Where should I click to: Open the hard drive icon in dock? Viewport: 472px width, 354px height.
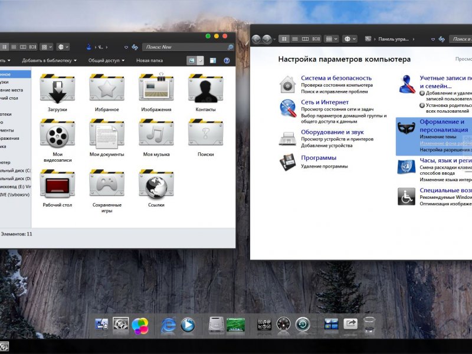click(x=217, y=325)
